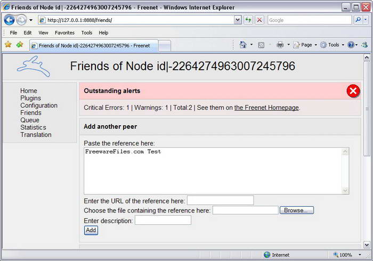Open the Favorites menu
Screen dimensions: 373x261
64,32
